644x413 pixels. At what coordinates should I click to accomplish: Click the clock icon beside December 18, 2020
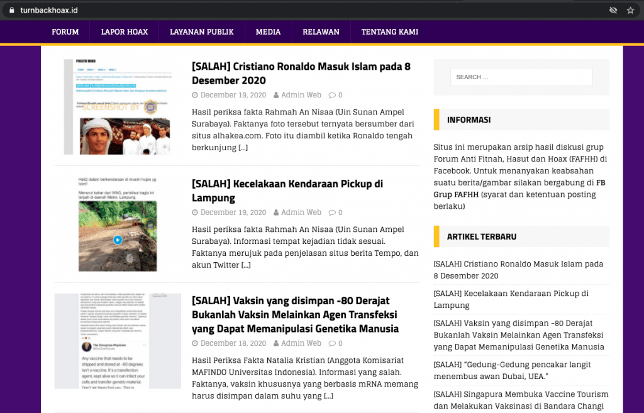[195, 343]
